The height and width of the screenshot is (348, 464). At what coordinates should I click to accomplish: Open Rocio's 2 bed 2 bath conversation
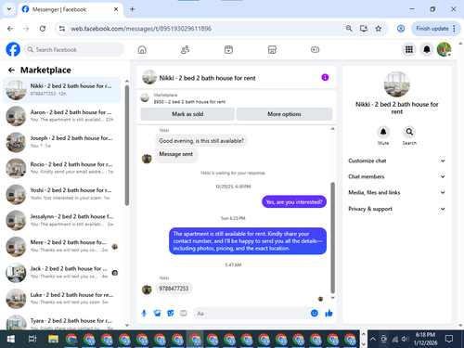(62, 168)
